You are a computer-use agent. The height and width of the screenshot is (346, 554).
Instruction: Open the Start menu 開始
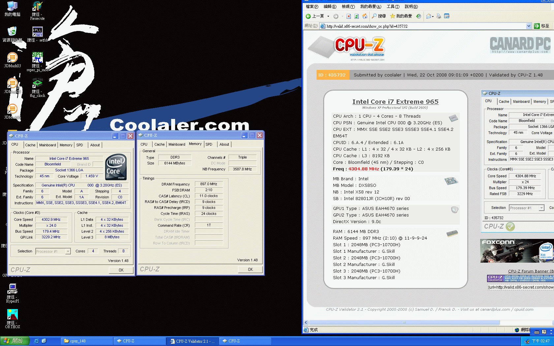tap(15, 341)
